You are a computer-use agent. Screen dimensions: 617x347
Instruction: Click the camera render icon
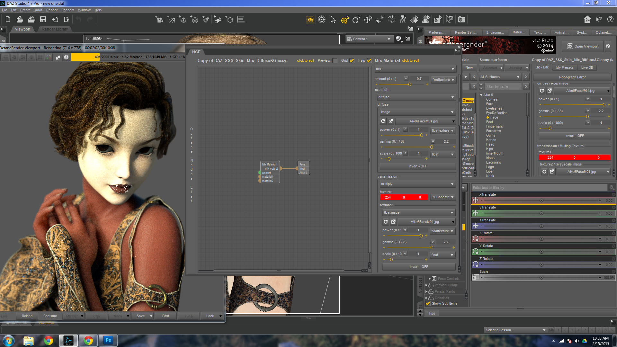pyautogui.click(x=461, y=20)
